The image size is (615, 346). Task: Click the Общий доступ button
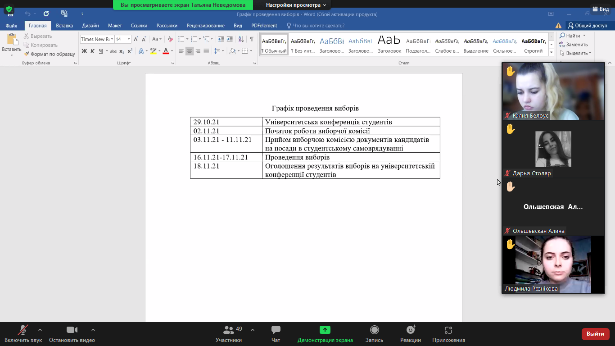[587, 26]
